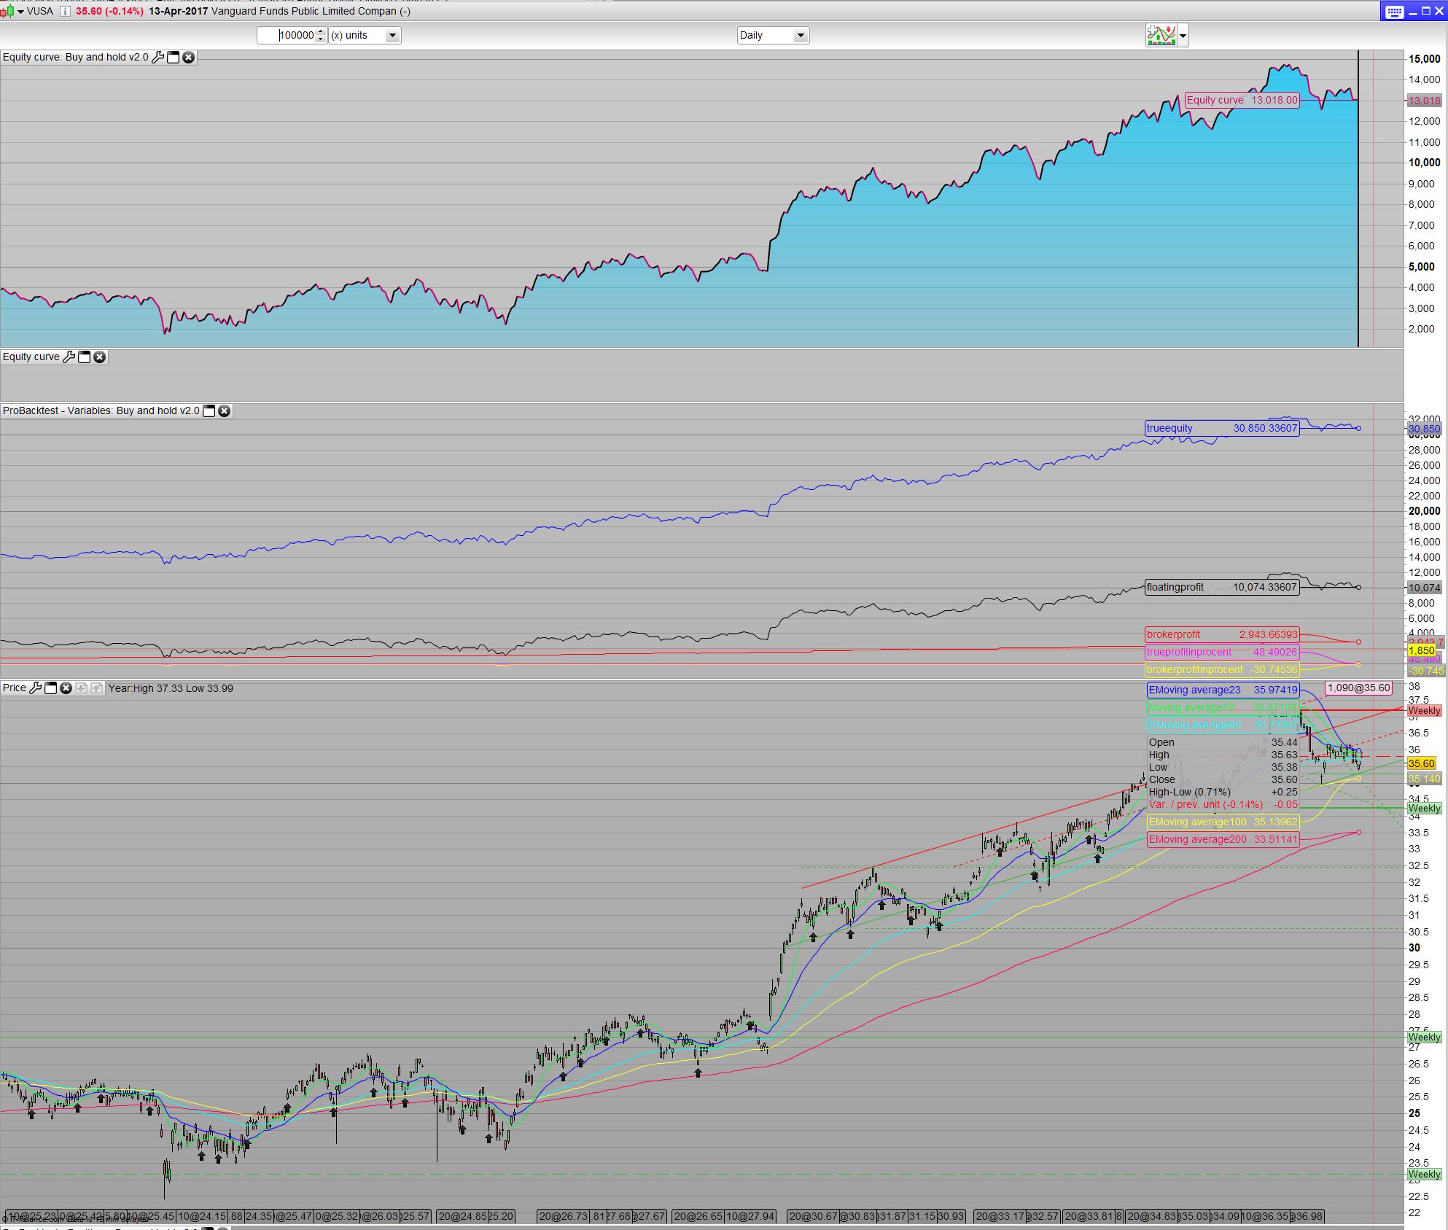Open settings wrench for Buy and hold equity curve
The width and height of the screenshot is (1448, 1230).
point(157,57)
